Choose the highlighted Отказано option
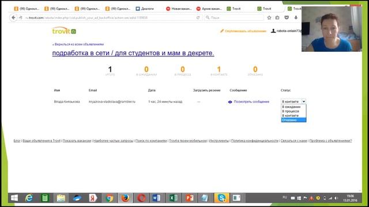This screenshot has height=207, width=369. [x=293, y=120]
